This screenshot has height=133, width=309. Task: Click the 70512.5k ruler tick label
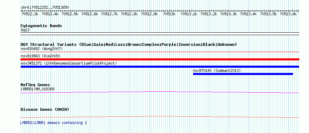coord(70,14)
